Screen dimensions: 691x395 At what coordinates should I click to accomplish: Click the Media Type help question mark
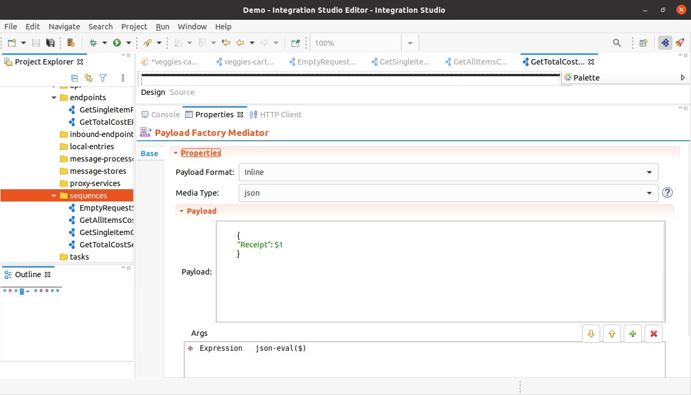(x=667, y=192)
